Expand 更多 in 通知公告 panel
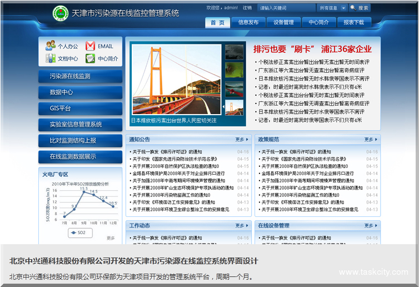Screen dimensions: 419x287 coord(242,140)
